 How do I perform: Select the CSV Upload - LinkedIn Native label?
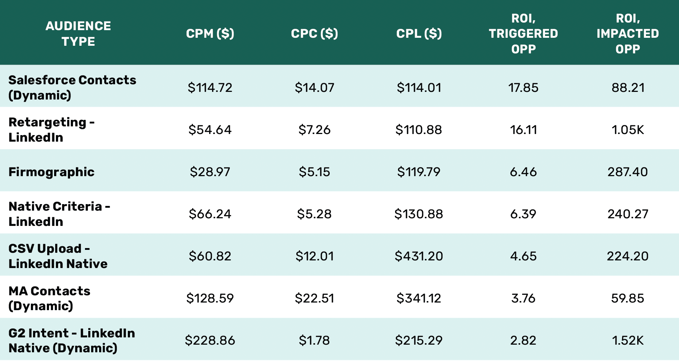click(58, 256)
